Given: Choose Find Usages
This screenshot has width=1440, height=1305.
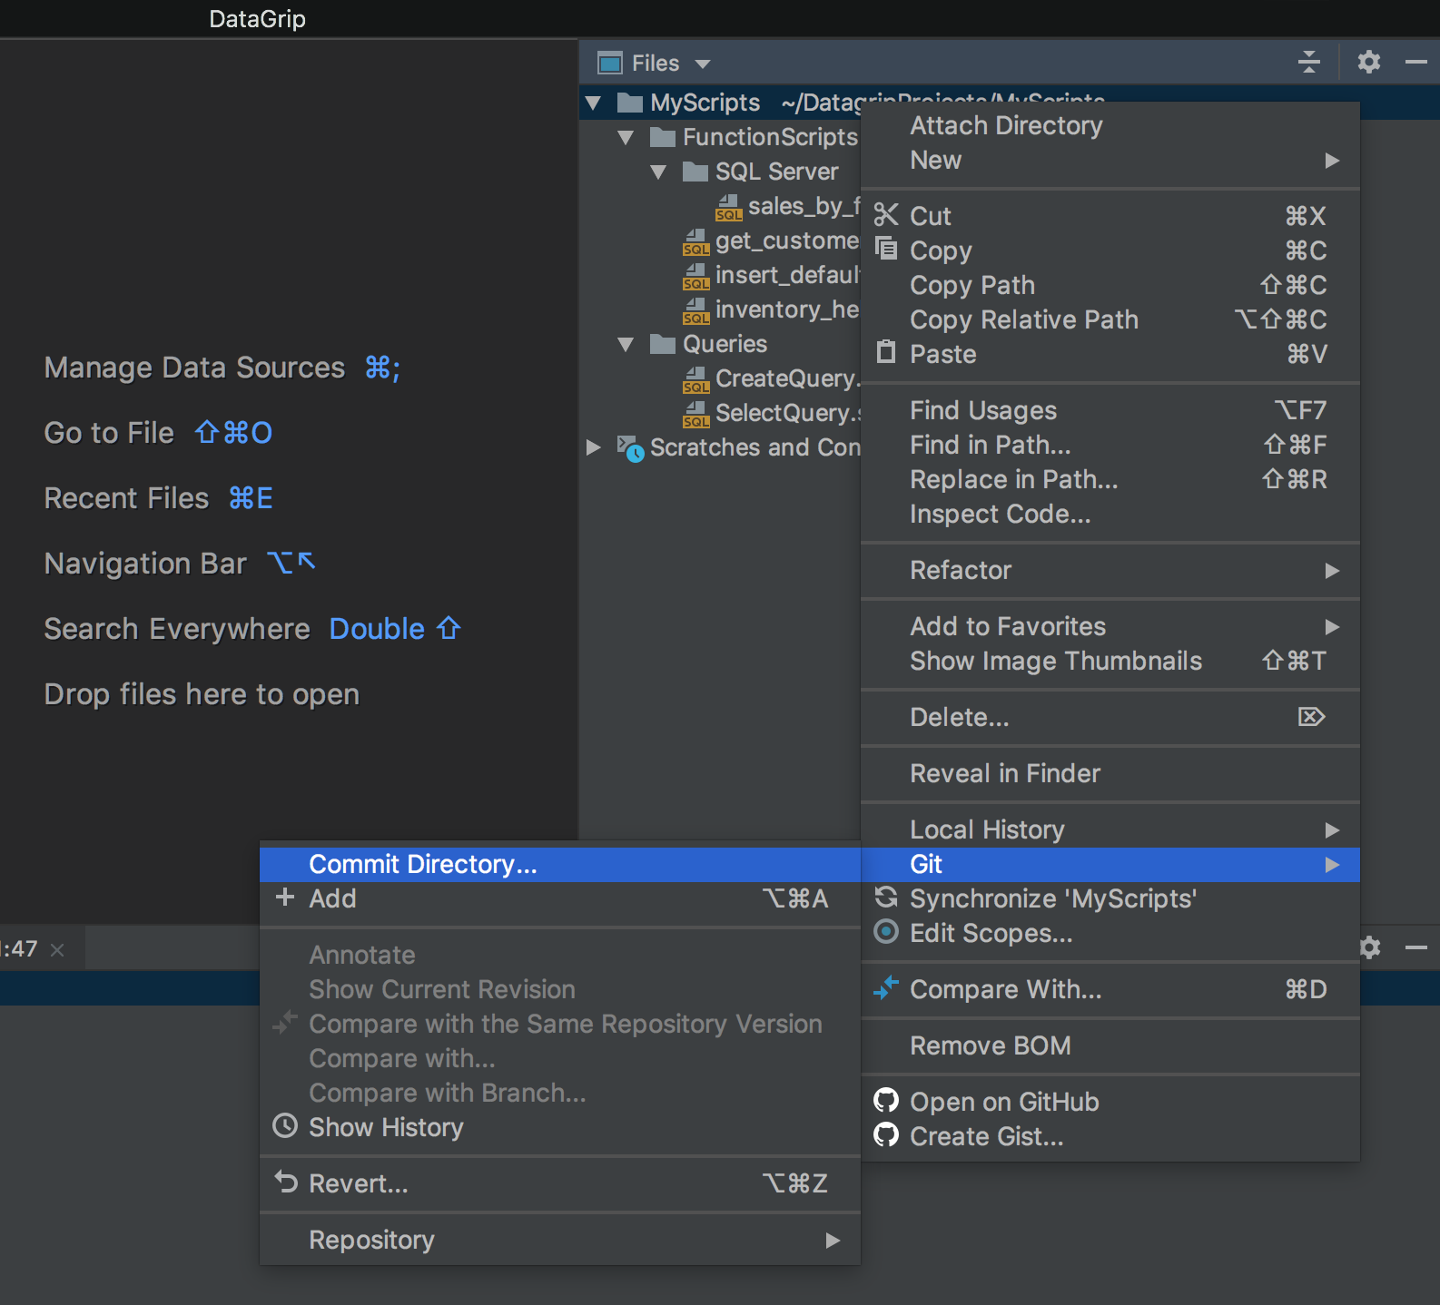Looking at the screenshot, I should point(1110,410).
